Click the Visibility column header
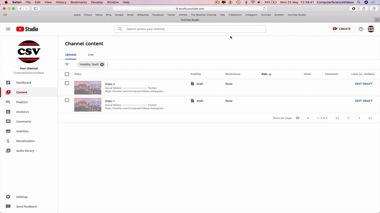The image size is (380, 213). pos(196,74)
